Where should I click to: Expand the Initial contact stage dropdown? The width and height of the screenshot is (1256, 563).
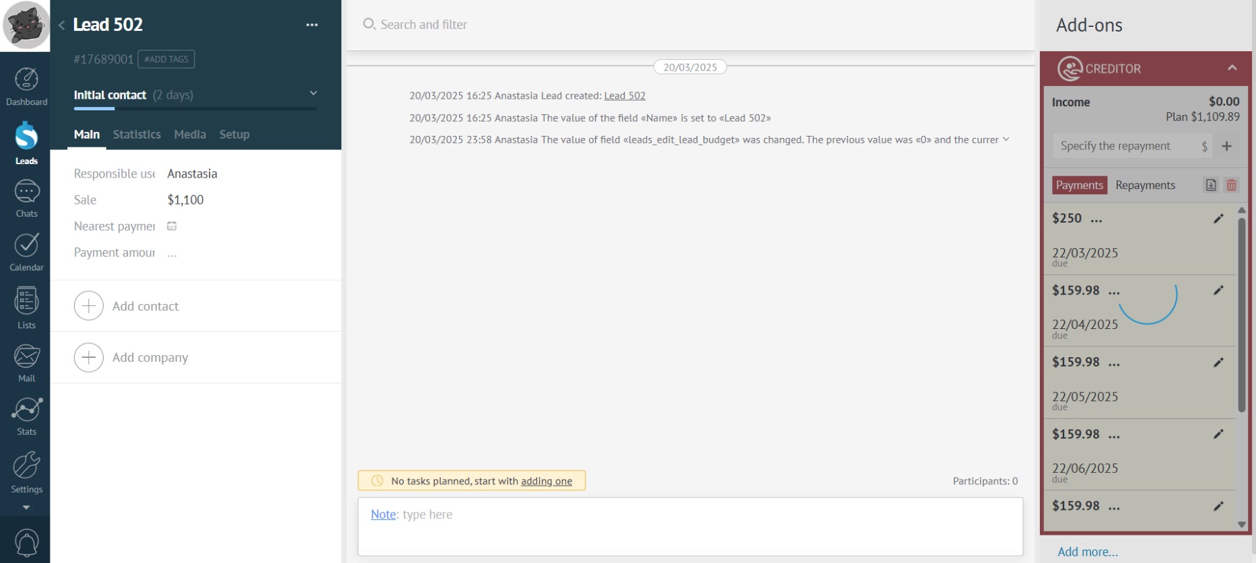pyautogui.click(x=313, y=93)
